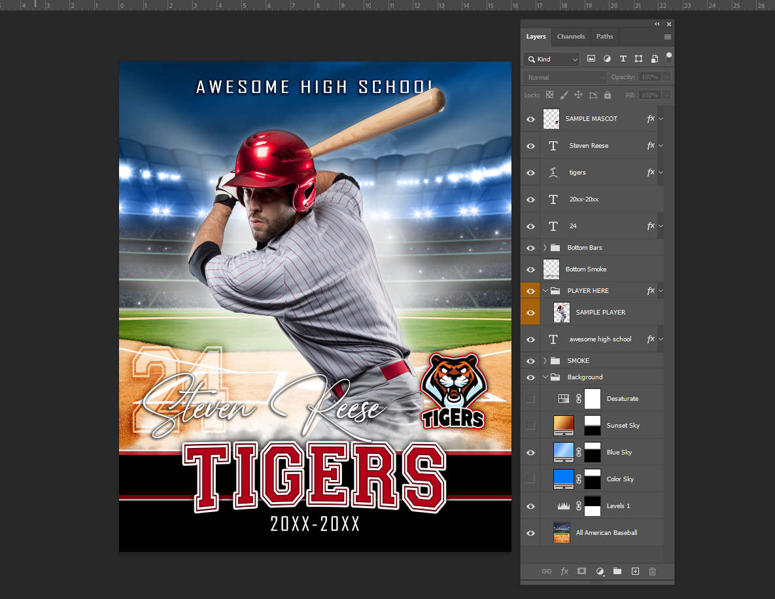Screen dimensions: 775x599
Task: Switch to the Paths tab
Action: pyautogui.click(x=604, y=37)
